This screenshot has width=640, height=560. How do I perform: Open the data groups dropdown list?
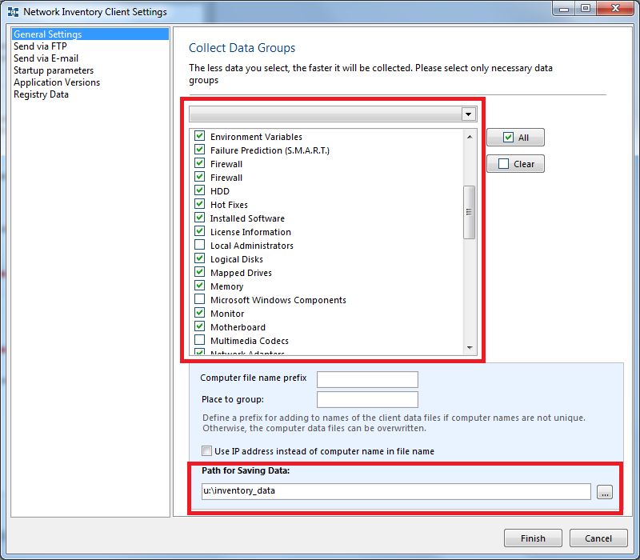(470, 114)
